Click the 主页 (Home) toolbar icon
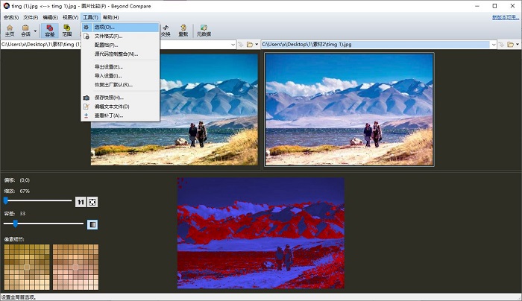The image size is (522, 301). 10,31
